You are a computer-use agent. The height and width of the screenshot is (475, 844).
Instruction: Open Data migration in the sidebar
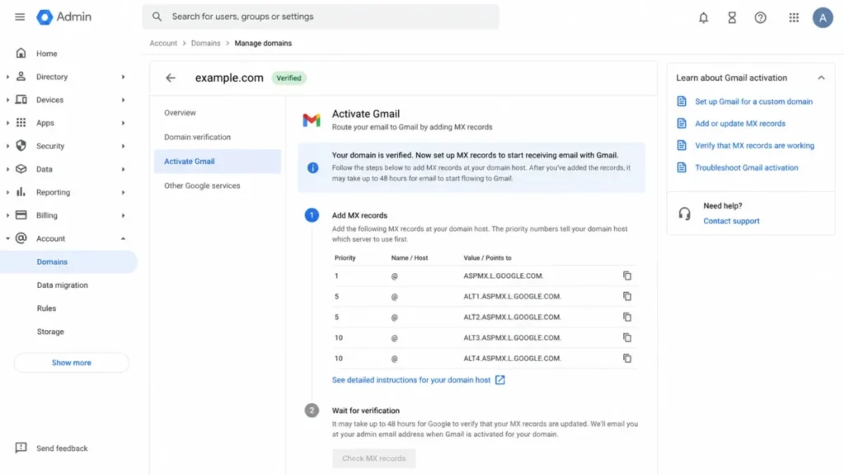click(63, 285)
